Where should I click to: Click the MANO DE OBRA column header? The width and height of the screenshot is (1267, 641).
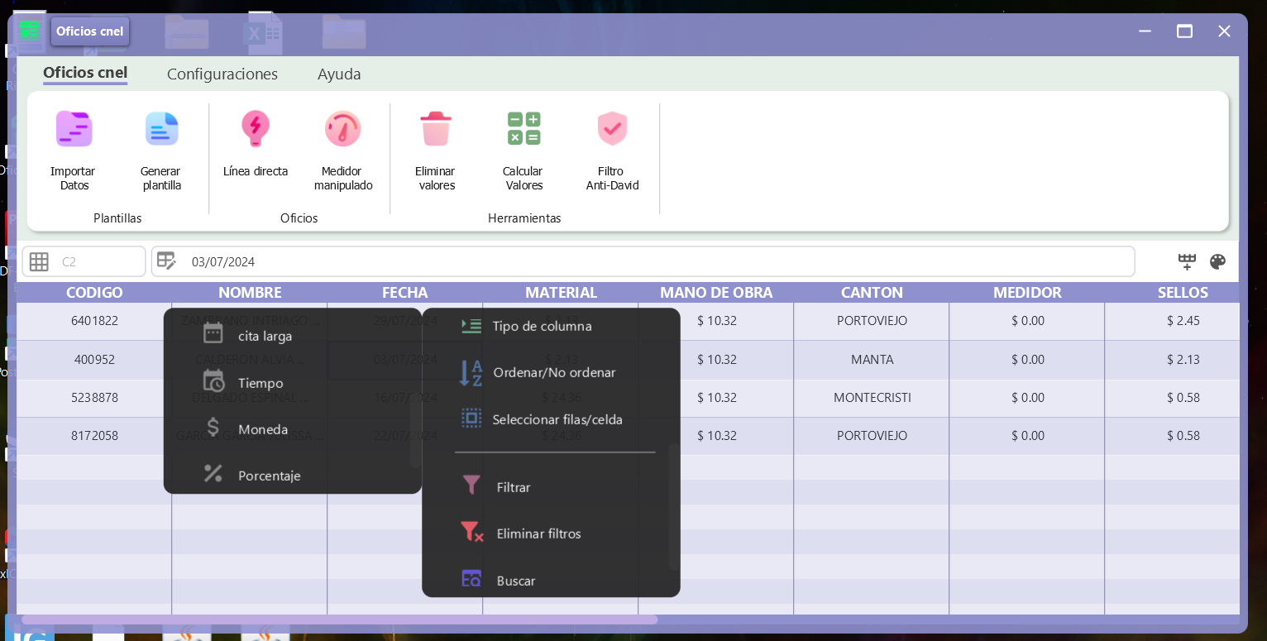click(x=716, y=292)
